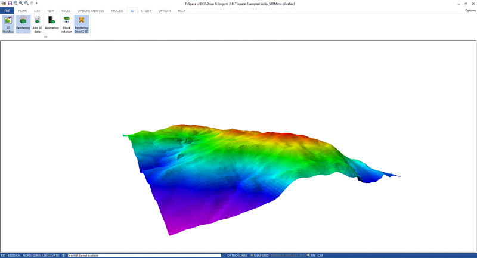Viewport: 477px width, 258px height.
Task: Open the UTILITY ribbon tab
Action: pyautogui.click(x=146, y=11)
